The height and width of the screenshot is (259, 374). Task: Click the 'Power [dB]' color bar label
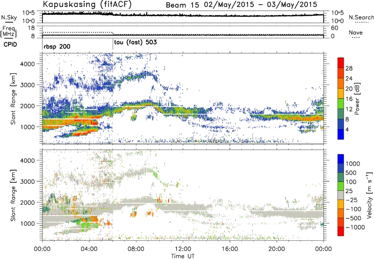click(x=357, y=99)
